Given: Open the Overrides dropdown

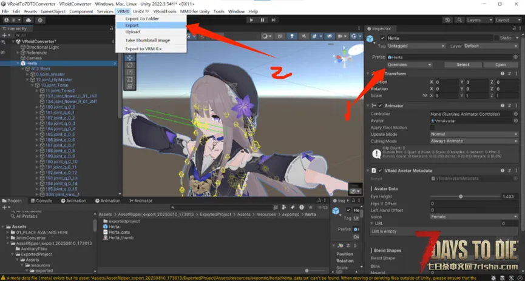Looking at the screenshot, I should coord(410,65).
